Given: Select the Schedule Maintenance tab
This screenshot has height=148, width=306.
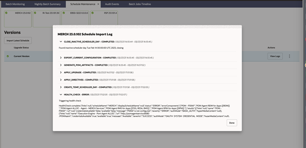Looking at the screenshot, I should (83, 4).
